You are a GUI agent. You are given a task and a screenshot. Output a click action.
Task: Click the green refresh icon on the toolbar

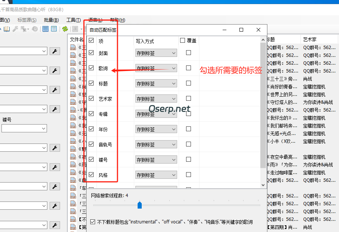66,29
